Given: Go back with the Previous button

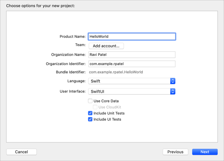Looking at the screenshot, I should (x=175, y=152).
